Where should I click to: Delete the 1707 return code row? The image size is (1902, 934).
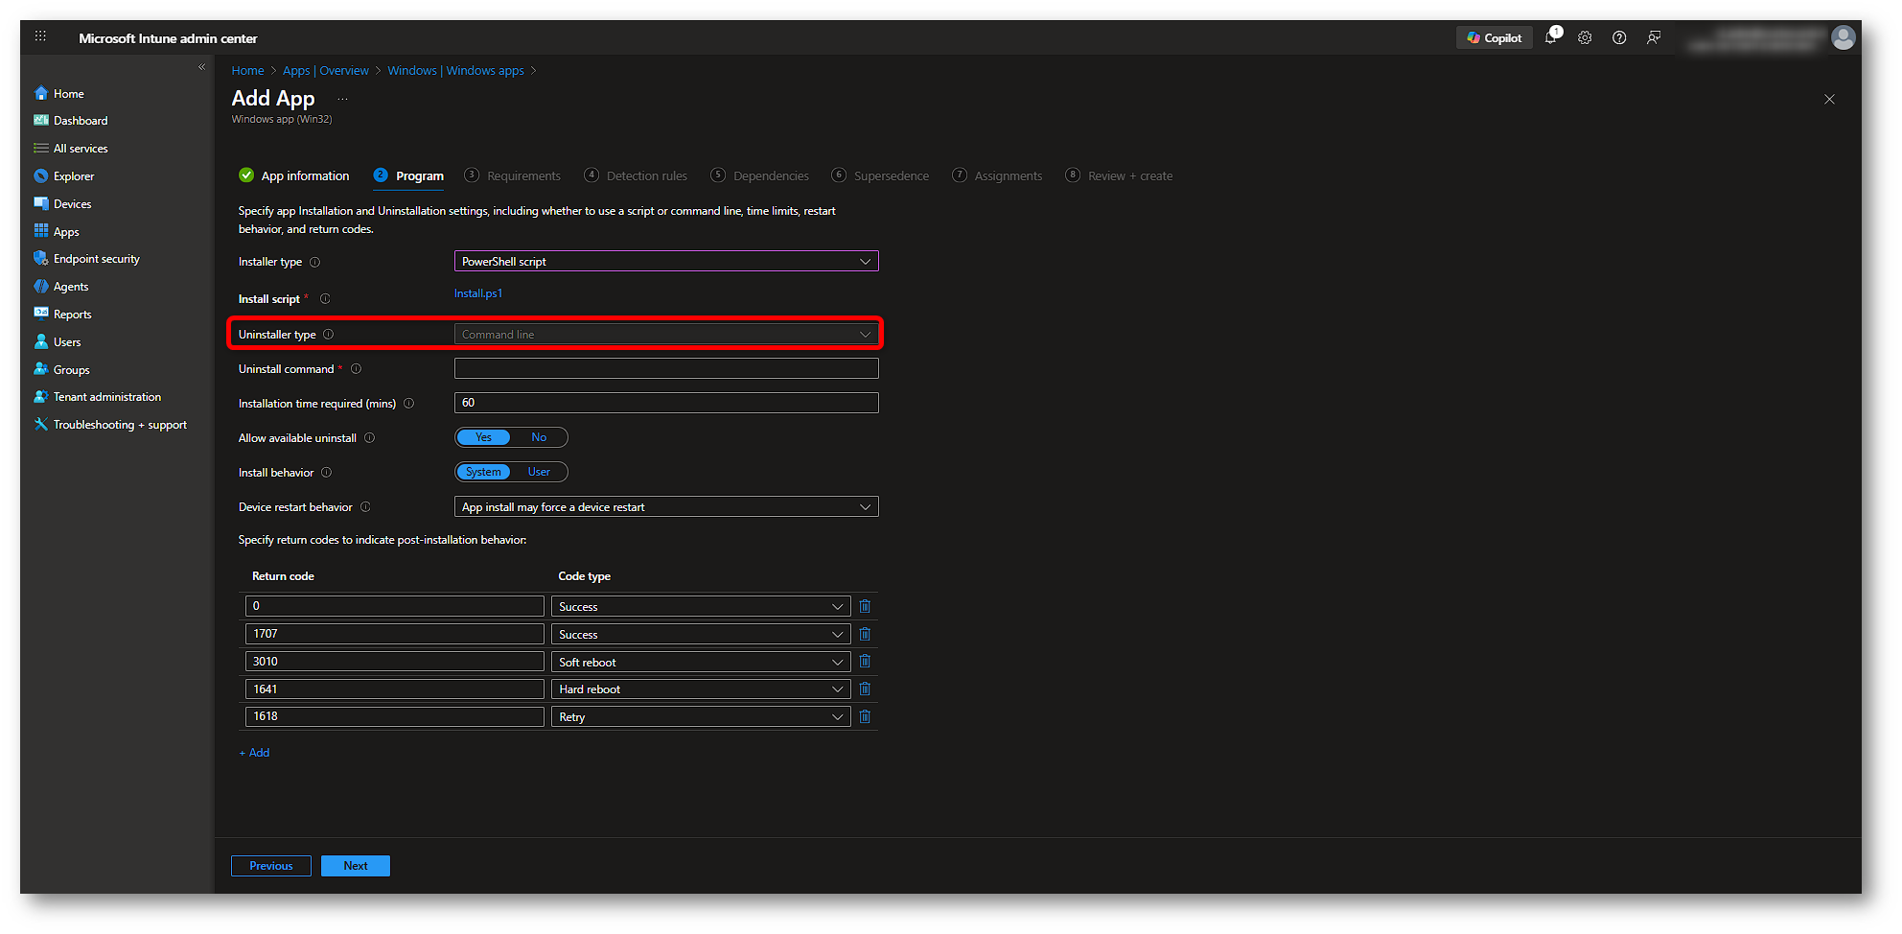tap(865, 634)
